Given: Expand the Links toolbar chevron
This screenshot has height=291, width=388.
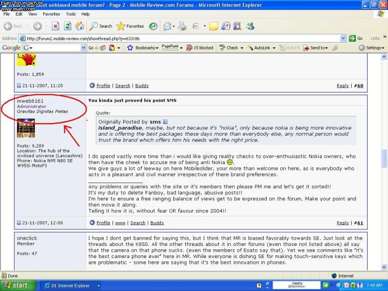Looking at the screenshot, I should tap(385, 37).
